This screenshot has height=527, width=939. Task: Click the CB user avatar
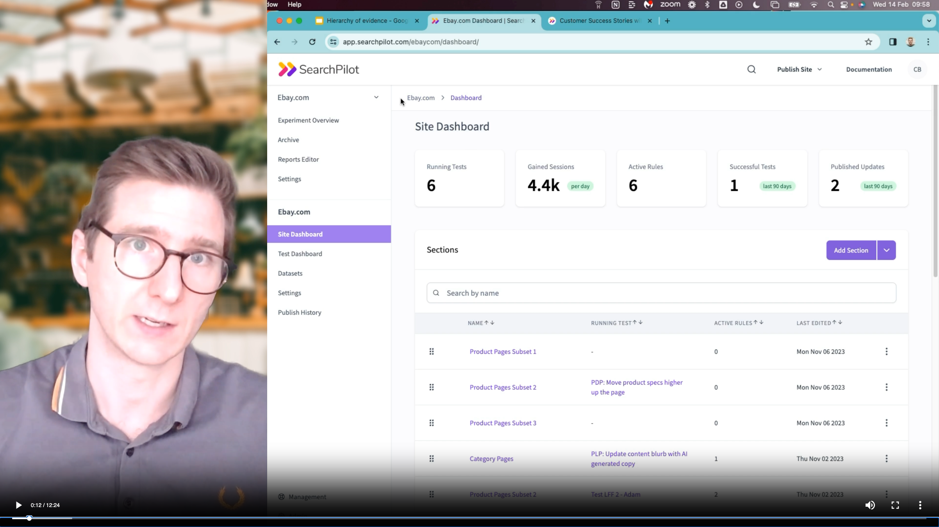(917, 69)
